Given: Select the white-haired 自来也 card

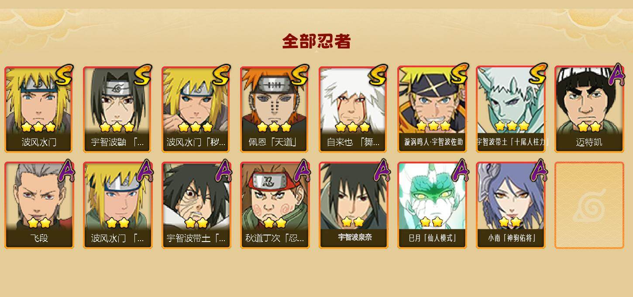Looking at the screenshot, I should [353, 109].
